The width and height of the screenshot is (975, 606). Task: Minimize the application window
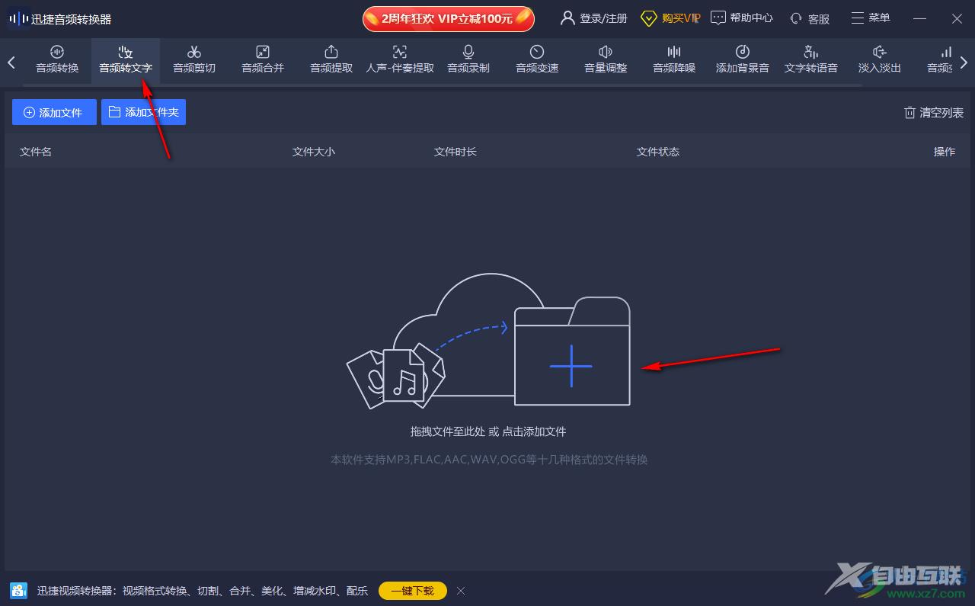[919, 18]
